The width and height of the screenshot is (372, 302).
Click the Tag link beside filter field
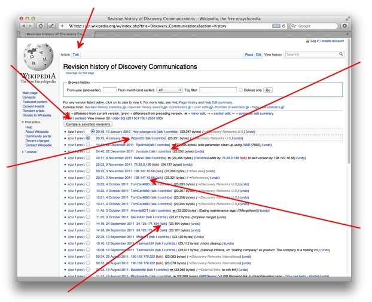pos(187,90)
